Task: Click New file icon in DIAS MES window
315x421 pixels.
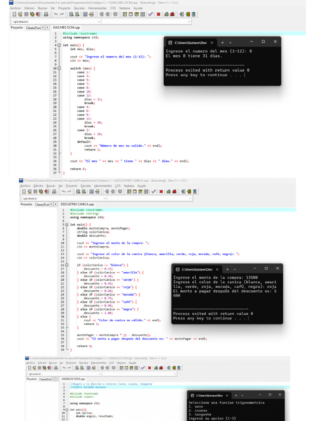Action: 14,14
